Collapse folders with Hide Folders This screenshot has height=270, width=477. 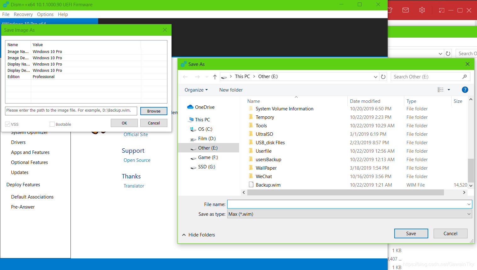point(199,235)
